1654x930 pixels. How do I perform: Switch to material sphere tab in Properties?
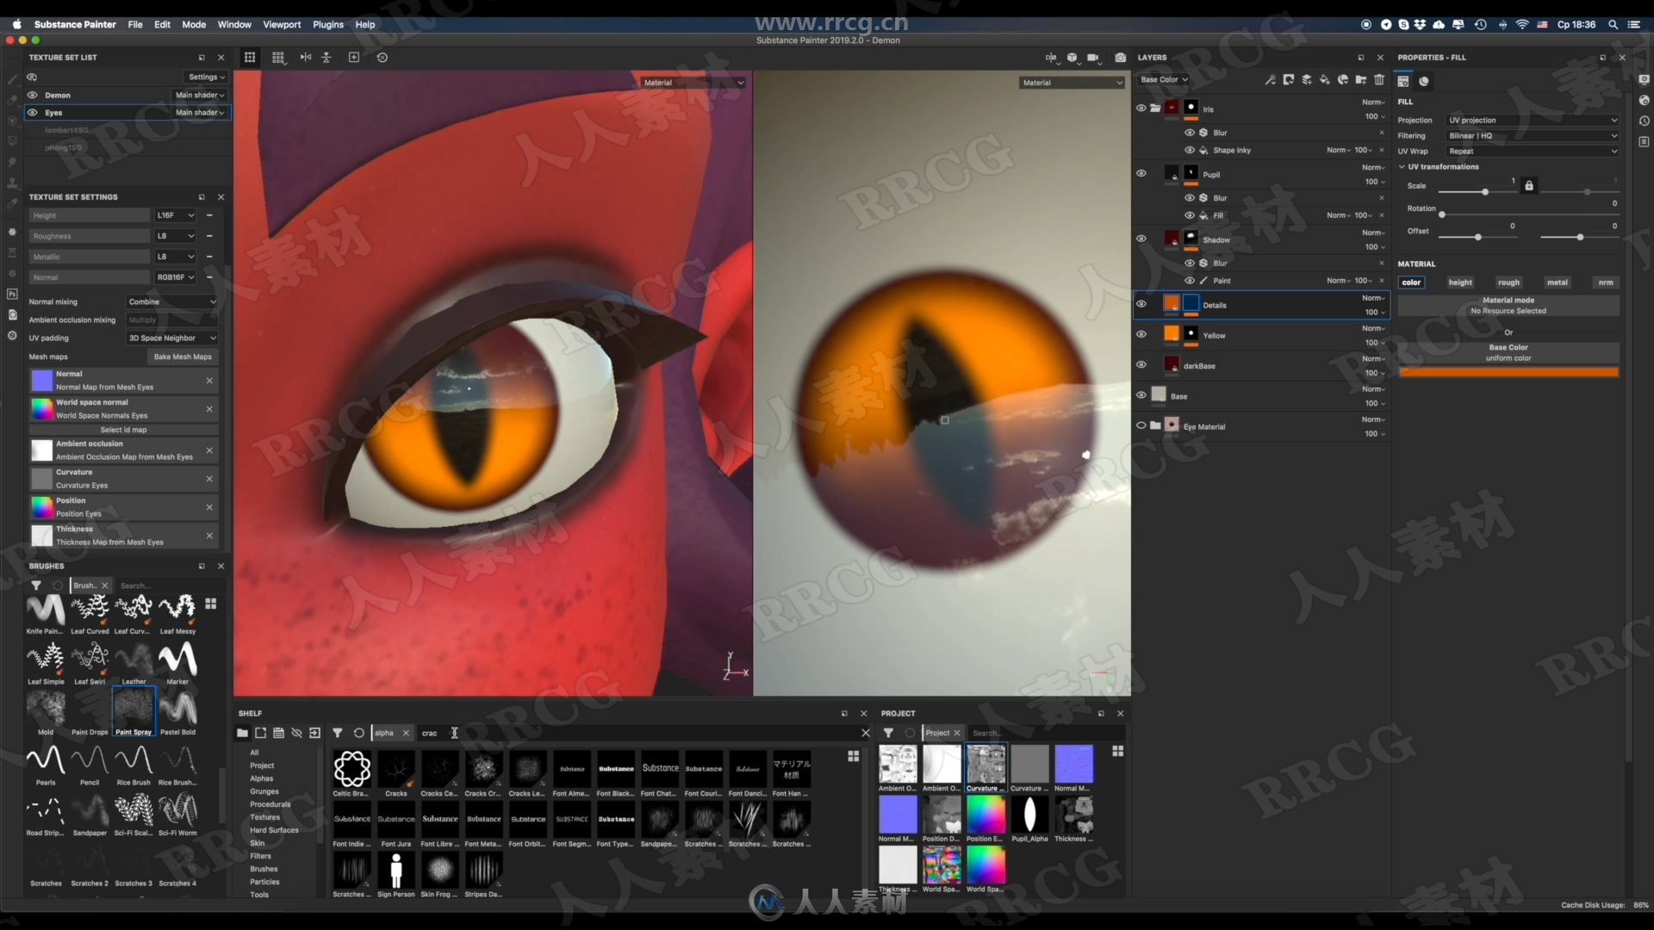1424,81
